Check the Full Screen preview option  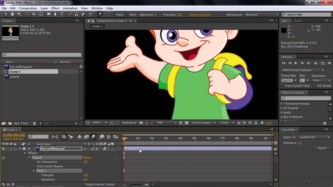pyautogui.click(x=315, y=86)
